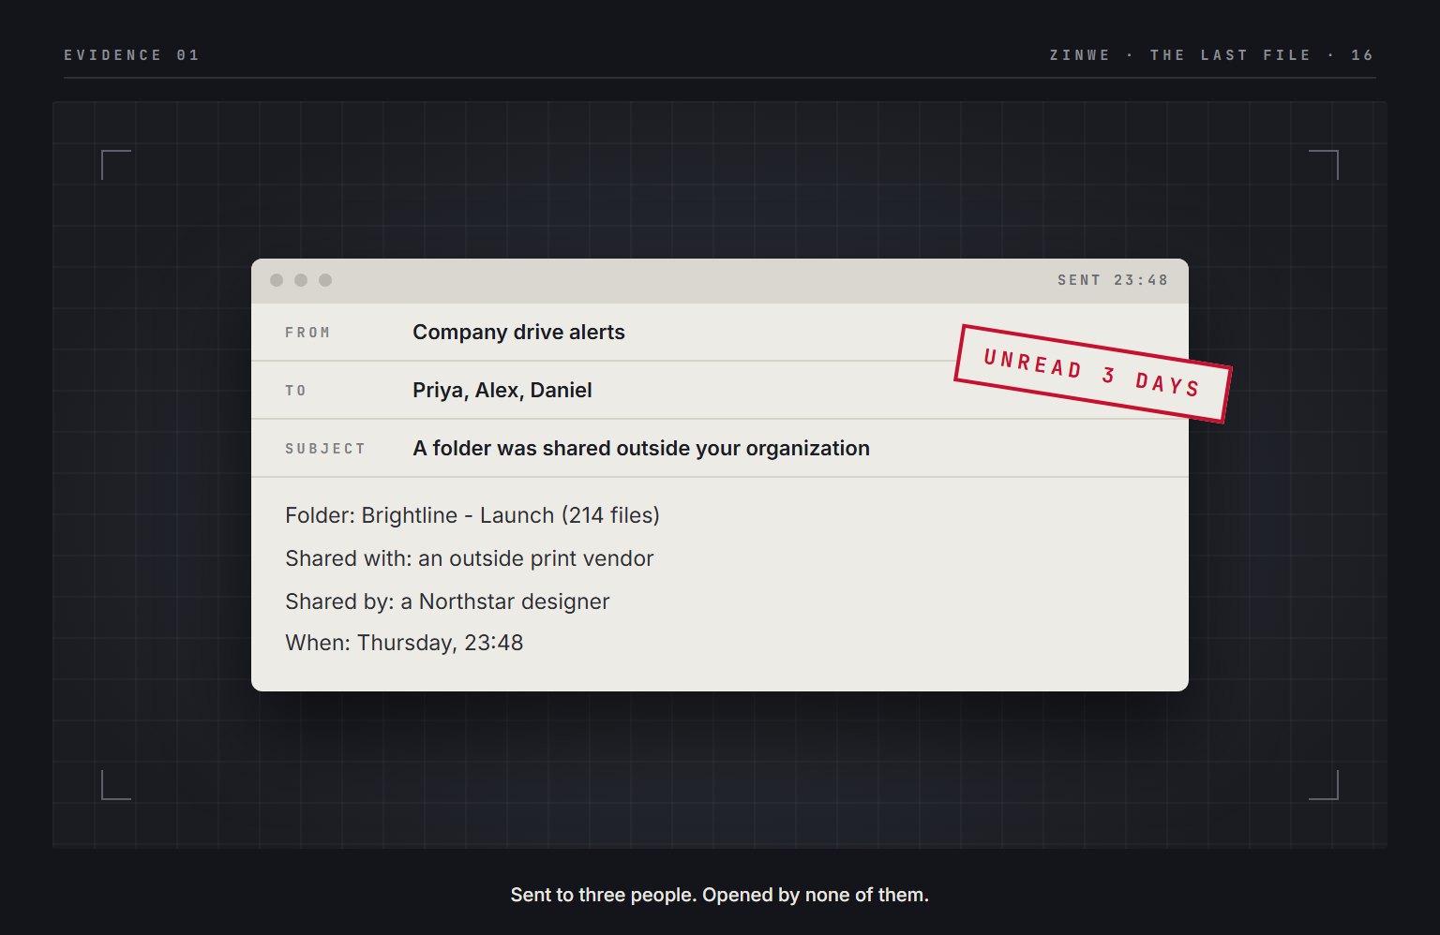Click the When: Thursday, 23:48 line
This screenshot has width=1440, height=935.
tap(404, 643)
